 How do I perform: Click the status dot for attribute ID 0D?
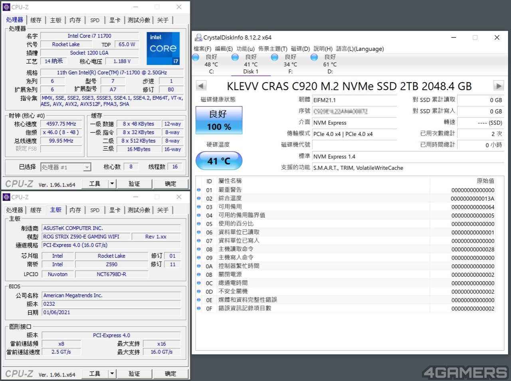[x=199, y=291]
